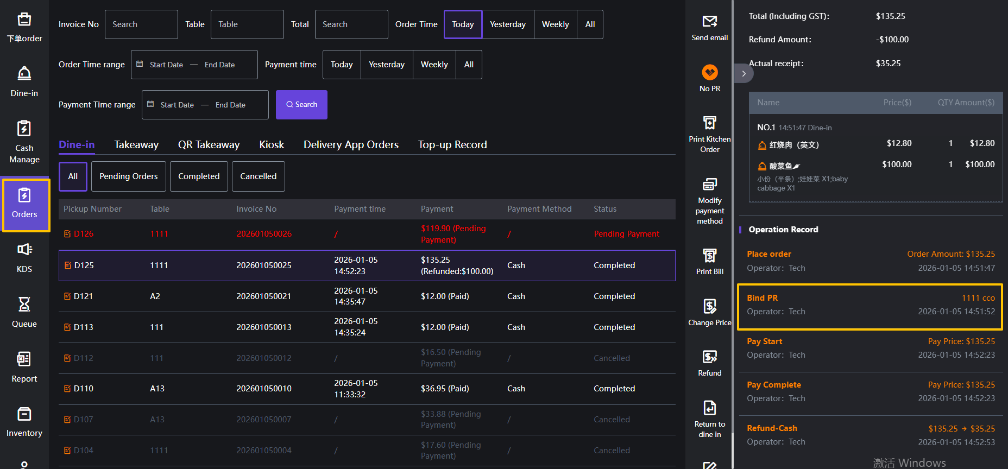Switch to the Delivery App Orders tab
Viewport: 1008px width, 469px height.
[351, 145]
